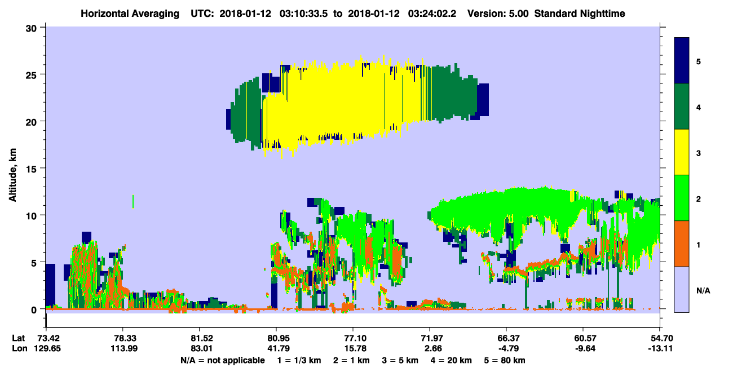Click latitude value 81.52
733x376 pixels.
pos(199,338)
